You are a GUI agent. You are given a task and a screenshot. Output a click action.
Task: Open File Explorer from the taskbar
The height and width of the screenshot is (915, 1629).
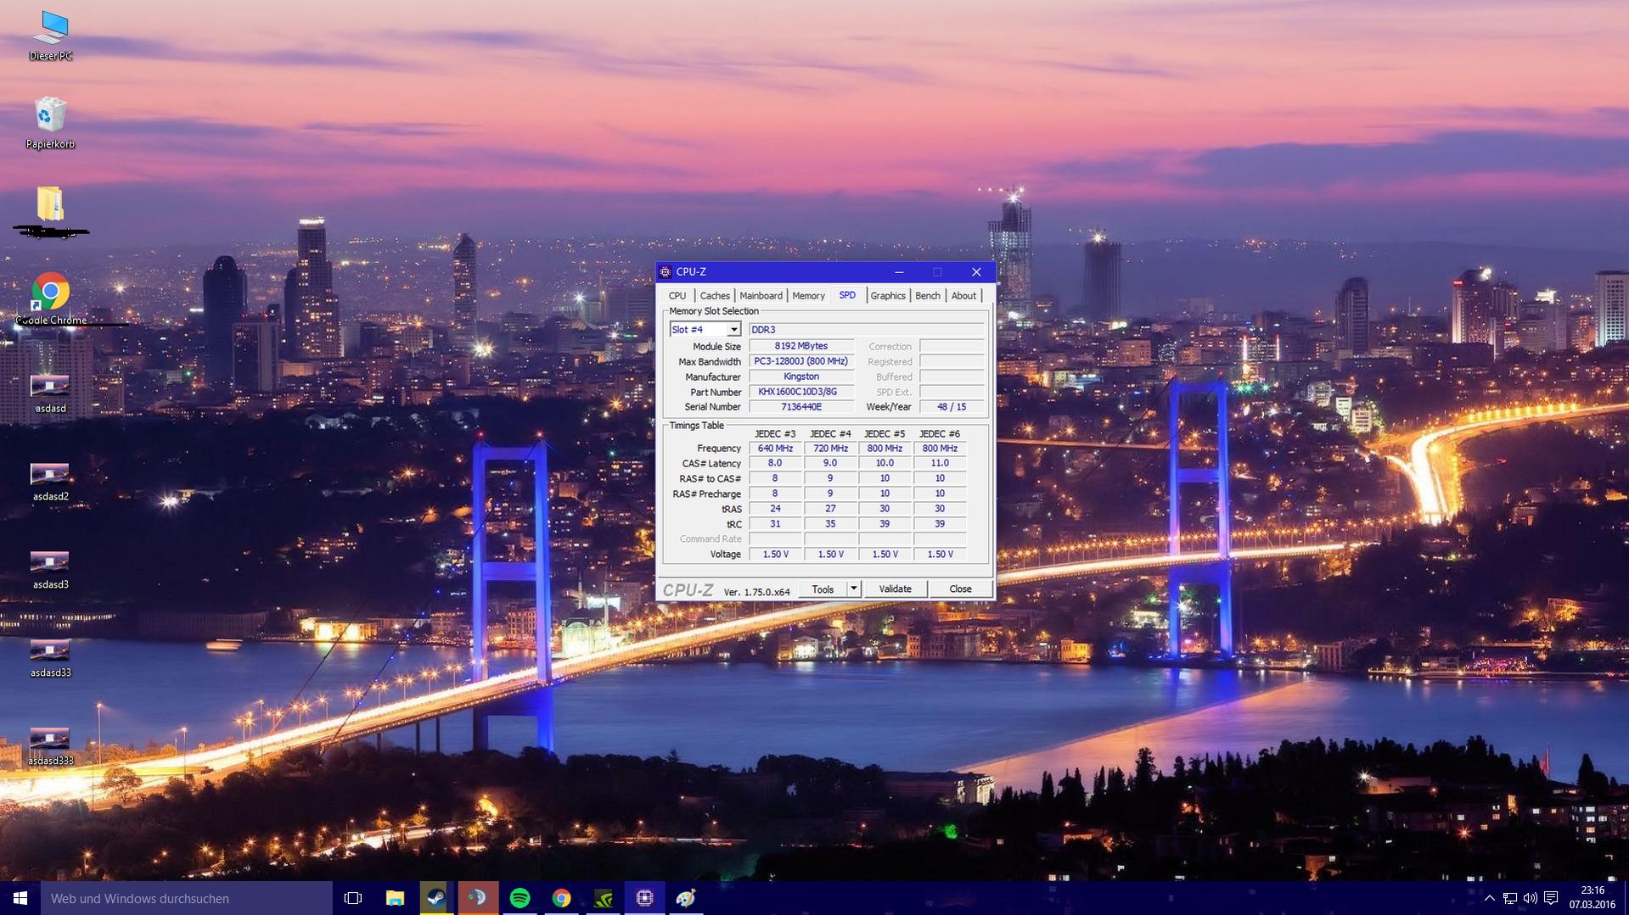point(395,898)
